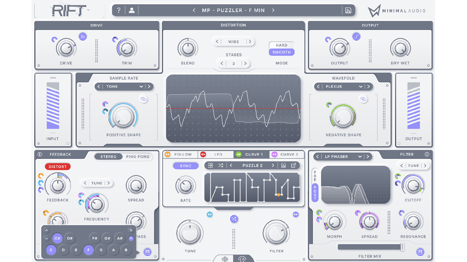
Task: Enable SYNC in the curve panel
Action: coord(186,165)
